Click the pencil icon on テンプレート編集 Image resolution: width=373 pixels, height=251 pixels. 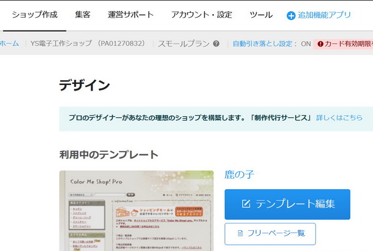[x=246, y=204]
